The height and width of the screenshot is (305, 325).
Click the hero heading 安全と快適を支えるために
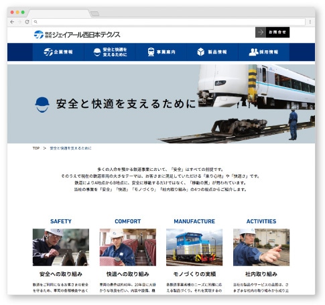[x=126, y=104]
